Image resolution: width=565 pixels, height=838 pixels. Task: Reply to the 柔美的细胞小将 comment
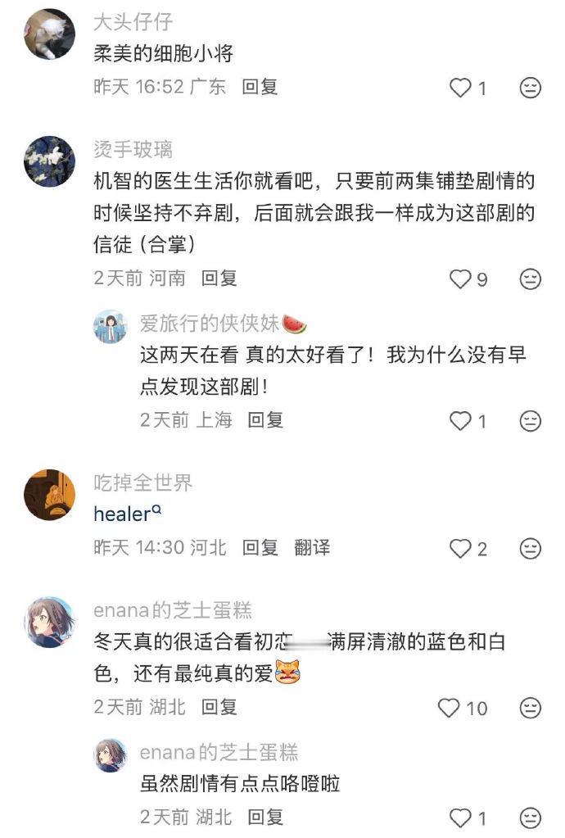260,87
